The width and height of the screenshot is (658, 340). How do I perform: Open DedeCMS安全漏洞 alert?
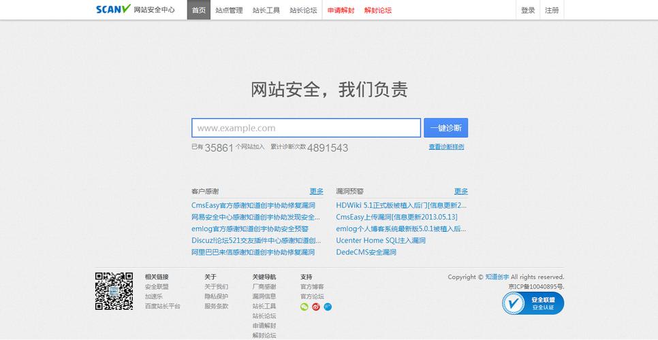(x=366, y=252)
